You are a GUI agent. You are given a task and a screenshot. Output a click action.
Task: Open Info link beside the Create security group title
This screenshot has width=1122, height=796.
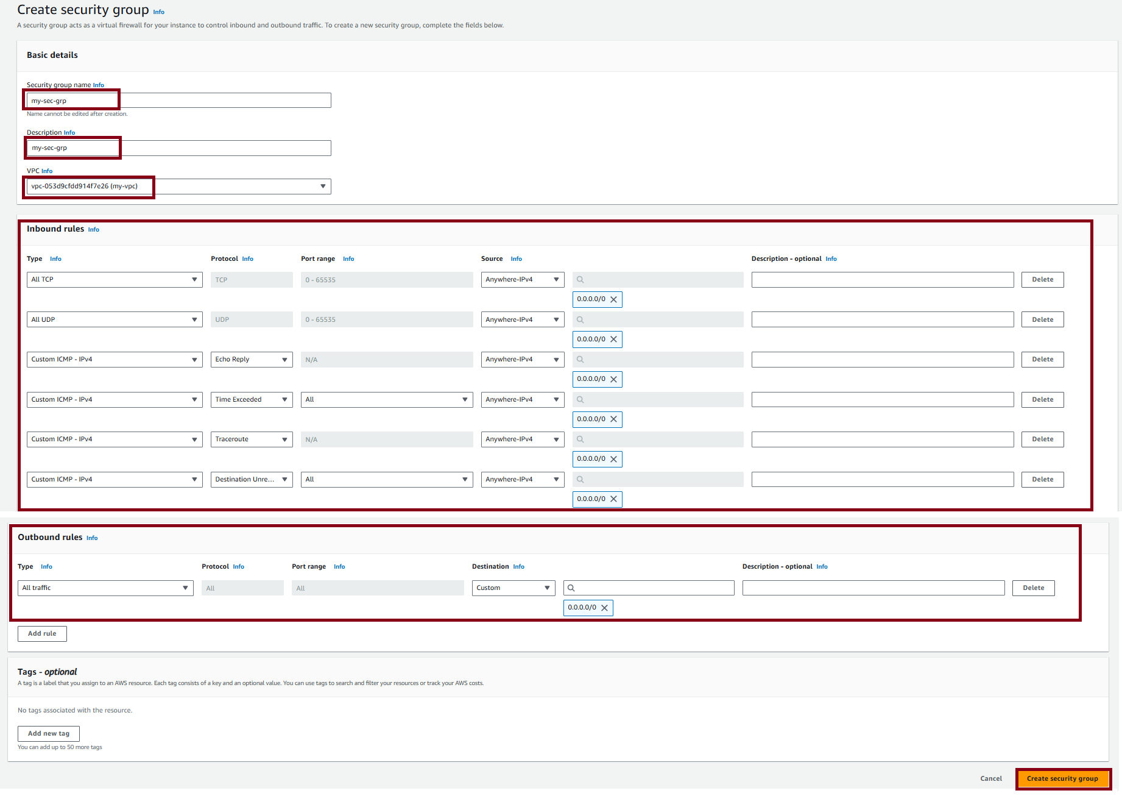[158, 12]
